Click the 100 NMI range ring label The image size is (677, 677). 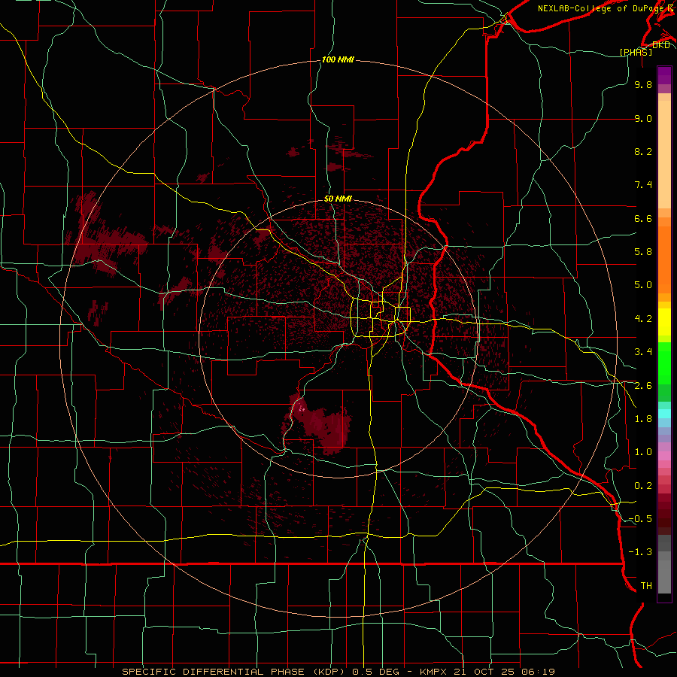pyautogui.click(x=338, y=59)
